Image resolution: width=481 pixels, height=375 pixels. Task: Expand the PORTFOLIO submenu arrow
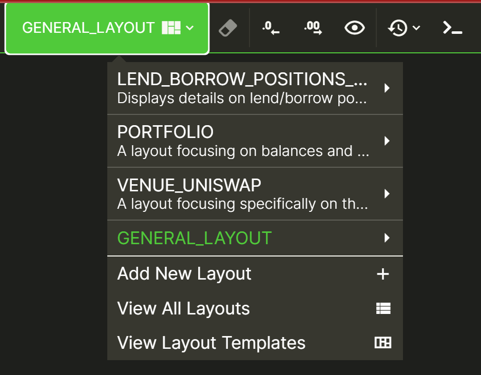pyautogui.click(x=387, y=141)
